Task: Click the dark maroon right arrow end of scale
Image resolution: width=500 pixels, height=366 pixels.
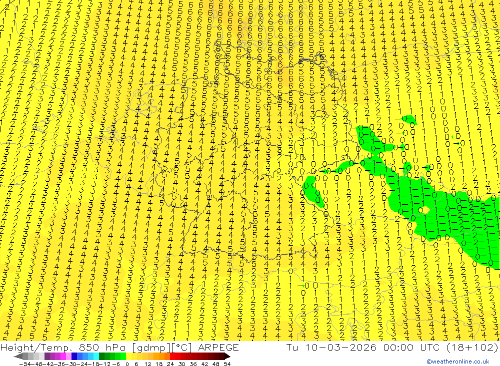Action: pyautogui.click(x=227, y=356)
